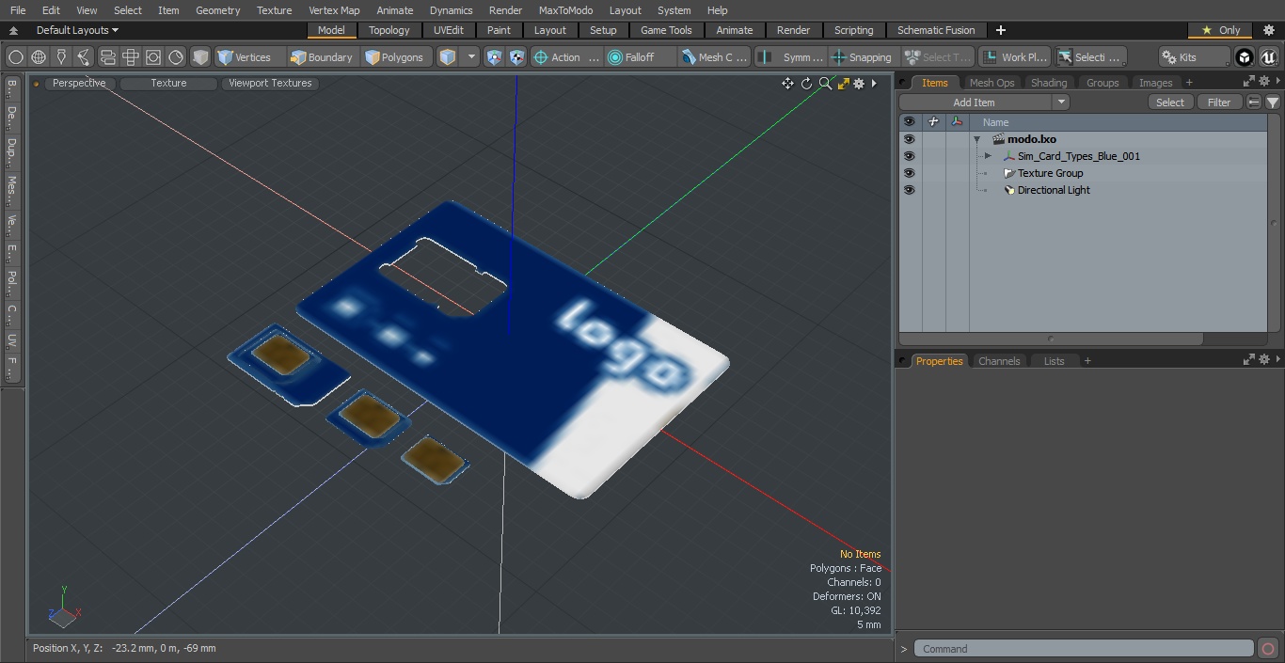Toggle visibility of modo.lxo scene
This screenshot has width=1285, height=663.
(x=909, y=139)
